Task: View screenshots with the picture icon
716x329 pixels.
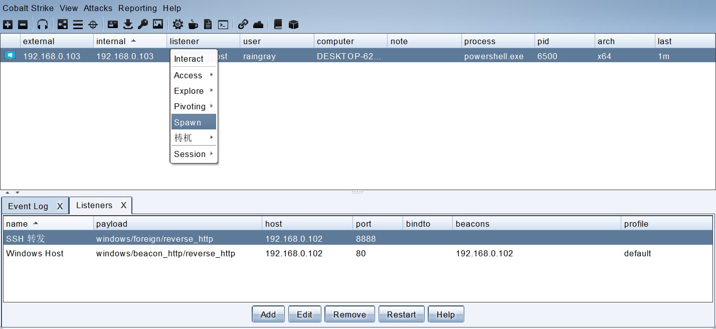Action: pos(158,24)
